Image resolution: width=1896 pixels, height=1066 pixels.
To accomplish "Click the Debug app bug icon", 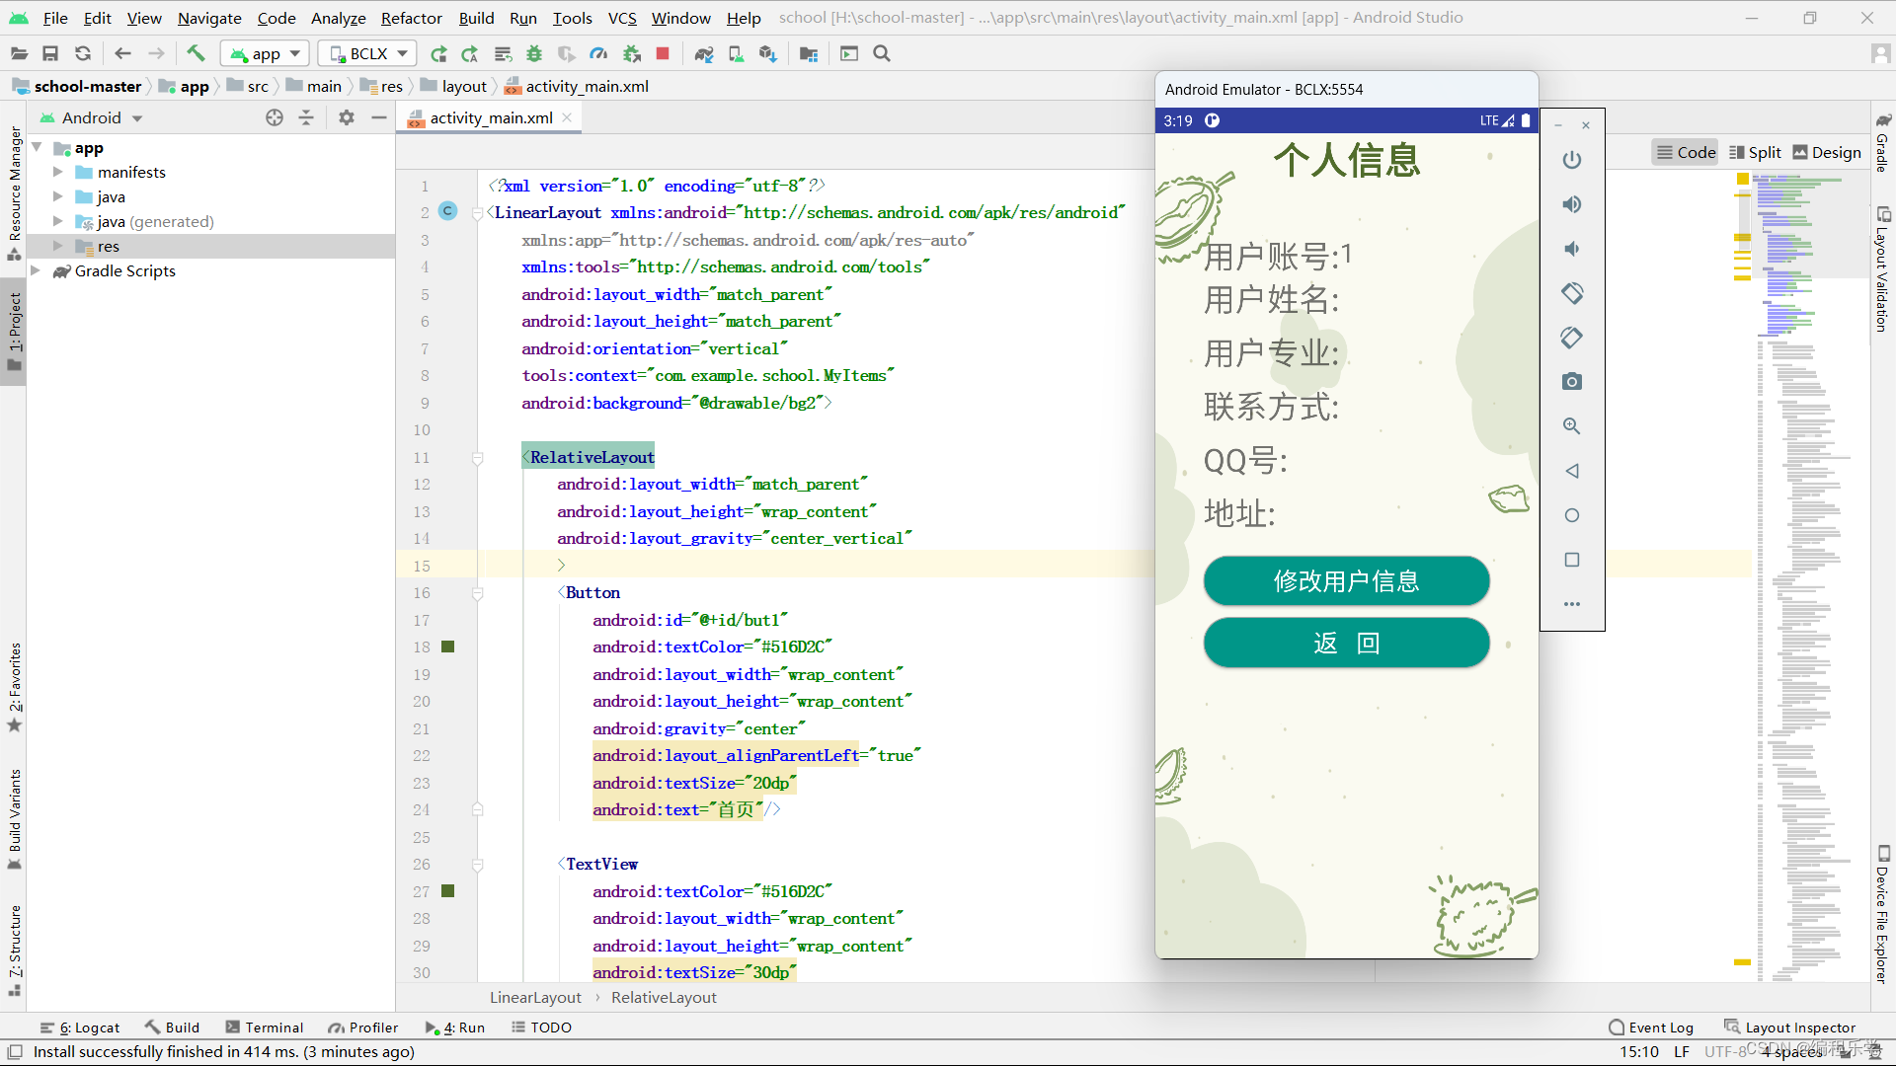I will pyautogui.click(x=534, y=53).
